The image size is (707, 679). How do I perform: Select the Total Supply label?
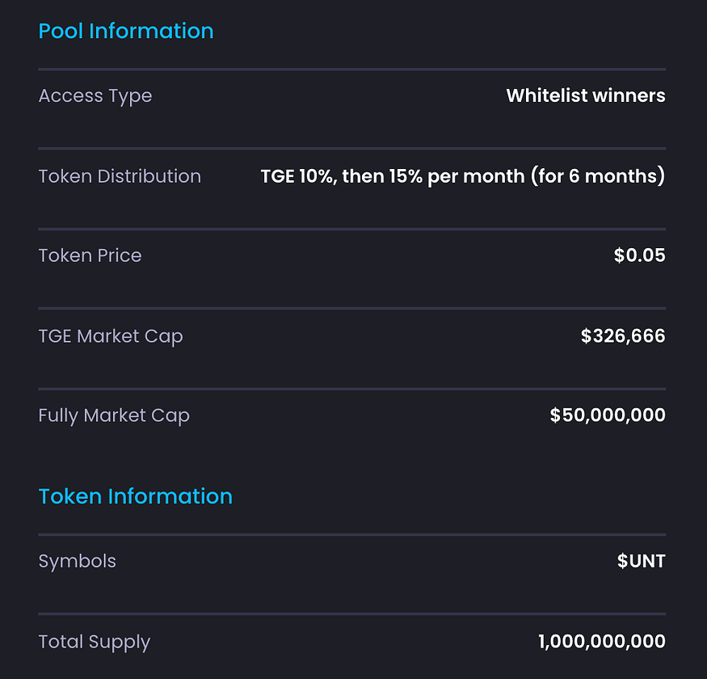pyautogui.click(x=95, y=642)
